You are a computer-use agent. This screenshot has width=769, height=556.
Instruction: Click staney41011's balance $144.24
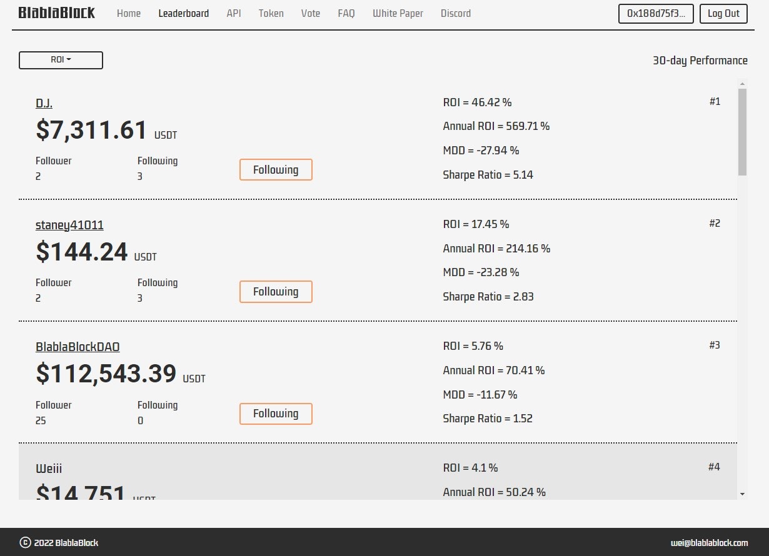(x=82, y=252)
